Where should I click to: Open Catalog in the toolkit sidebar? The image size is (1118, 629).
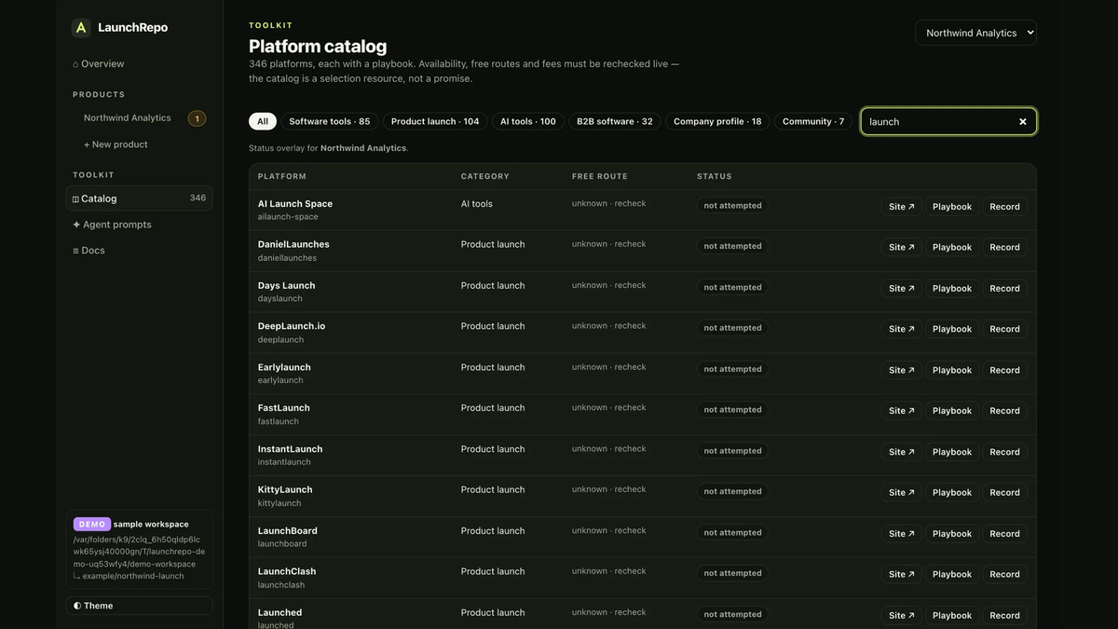point(140,198)
